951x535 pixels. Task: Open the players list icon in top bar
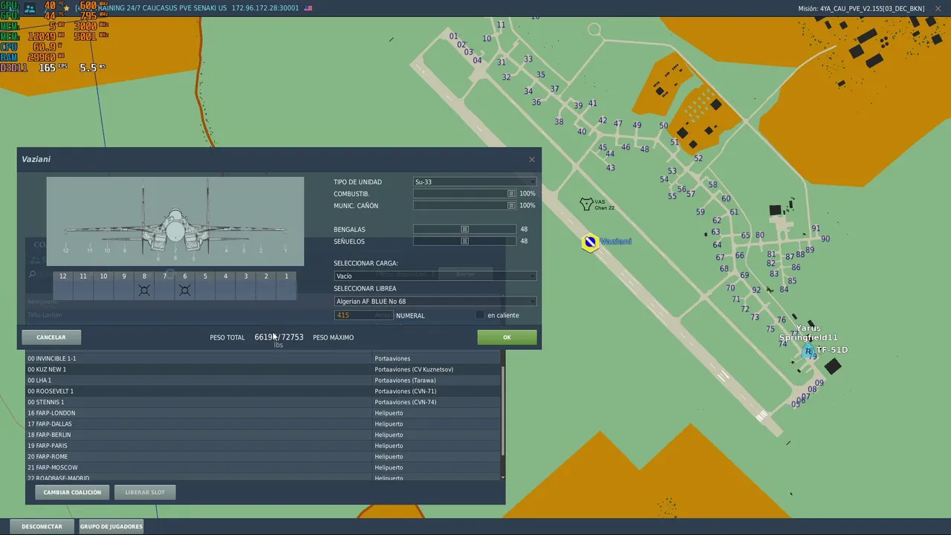click(30, 8)
